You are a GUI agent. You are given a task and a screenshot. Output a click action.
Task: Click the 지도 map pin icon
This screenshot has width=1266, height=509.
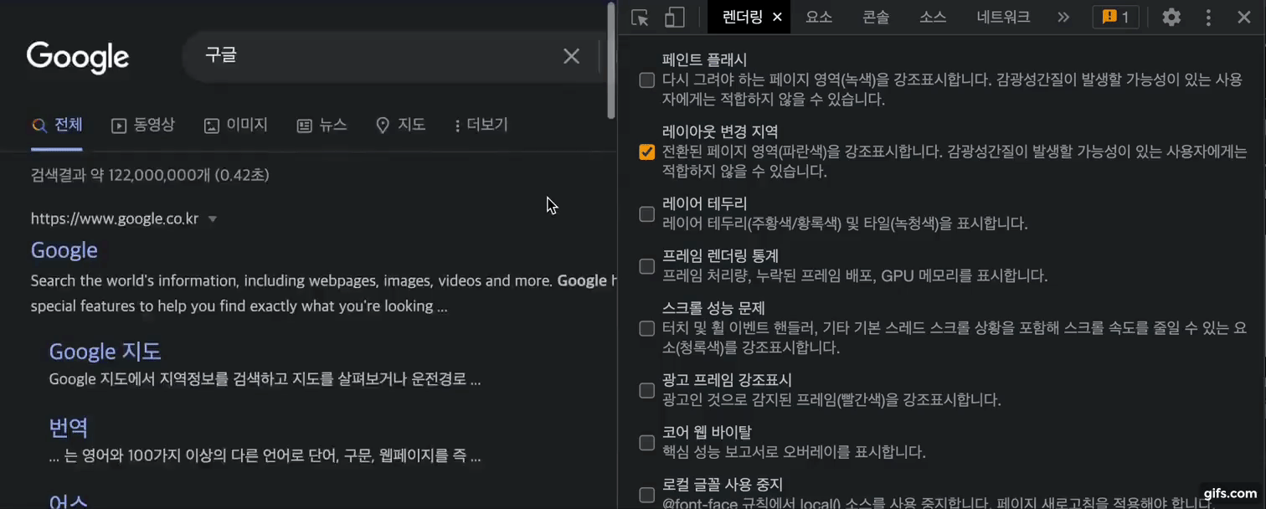383,126
